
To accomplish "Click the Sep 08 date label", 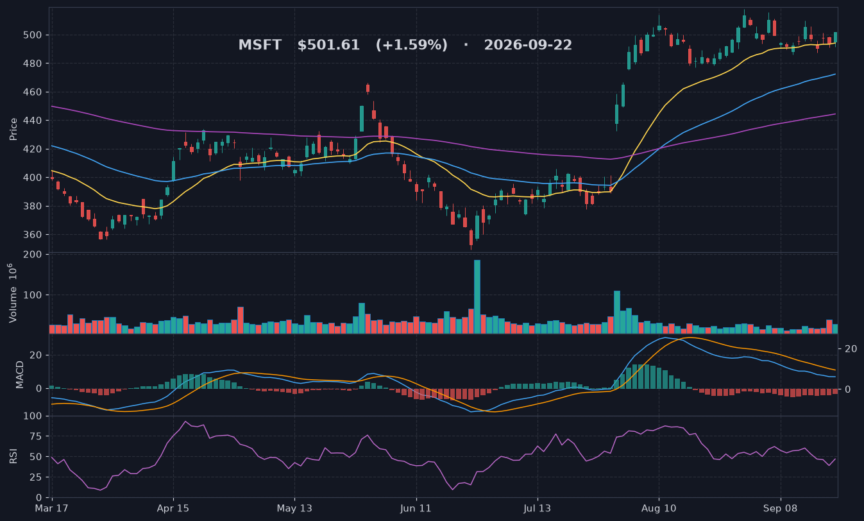I will (781, 508).
